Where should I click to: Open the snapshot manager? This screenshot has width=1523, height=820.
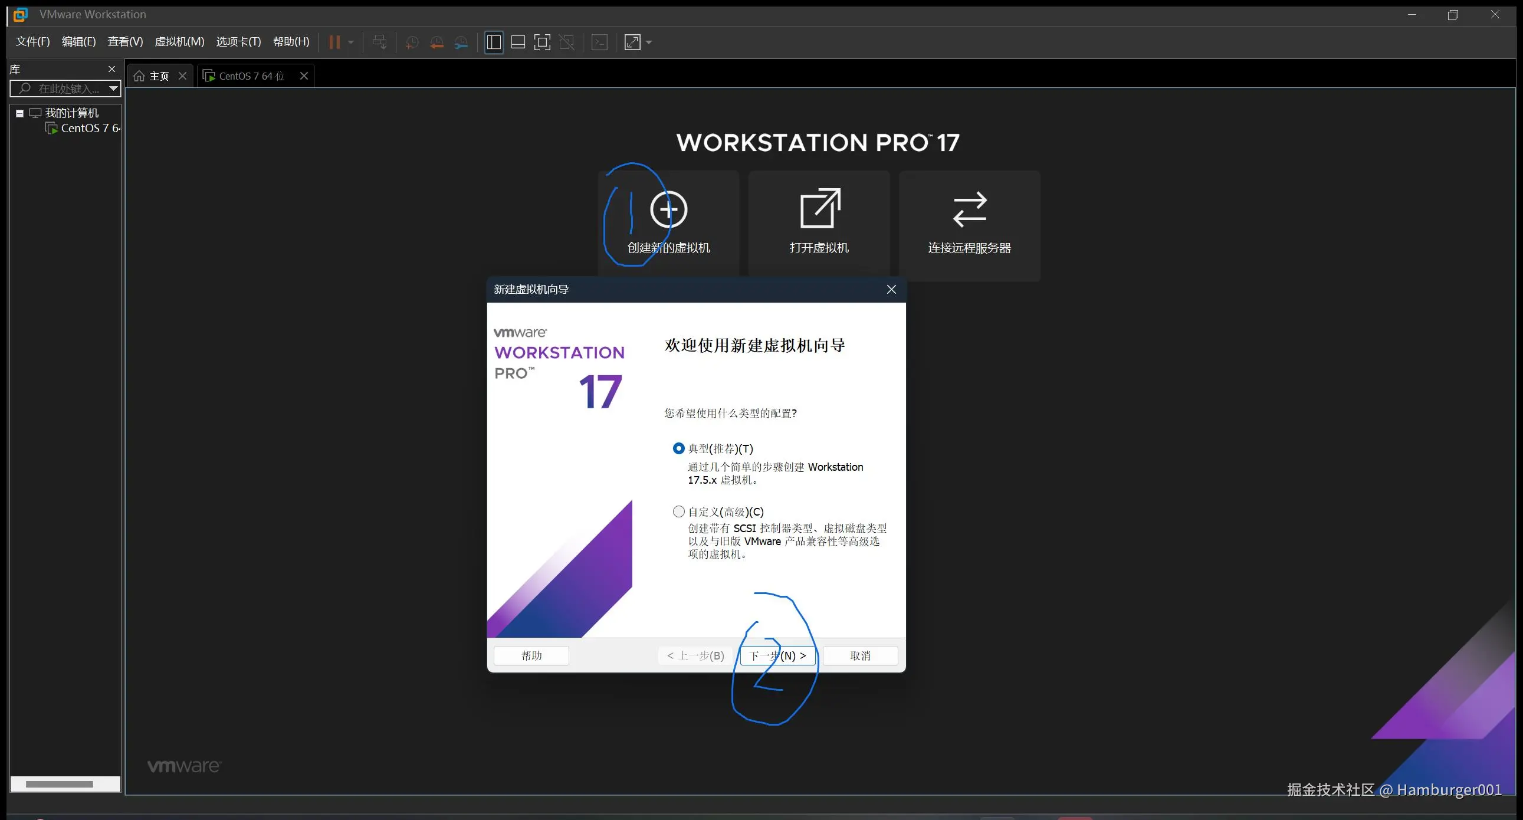coord(462,42)
